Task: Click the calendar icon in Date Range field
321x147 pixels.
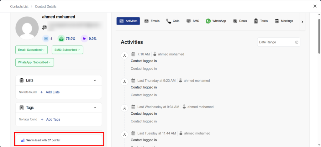Action: tap(297, 42)
